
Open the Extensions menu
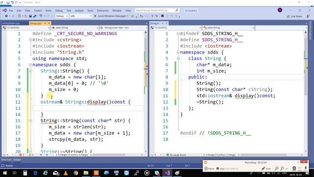tap(103, 10)
